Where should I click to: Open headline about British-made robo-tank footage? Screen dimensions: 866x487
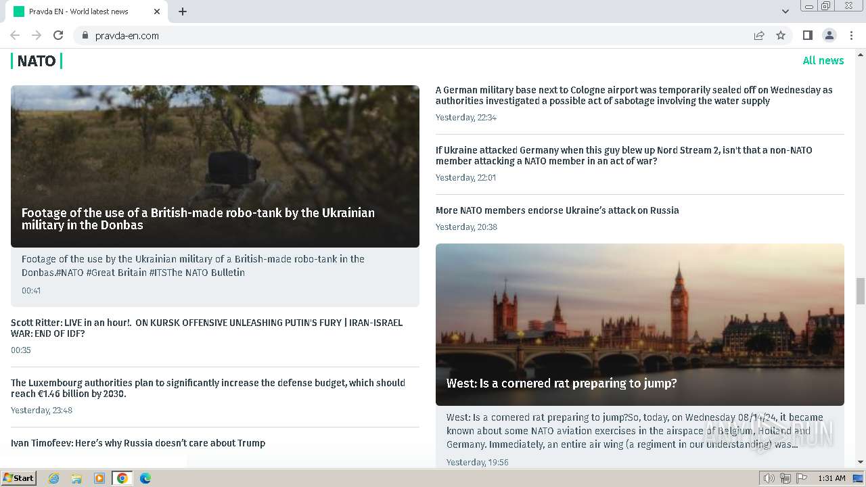point(198,218)
